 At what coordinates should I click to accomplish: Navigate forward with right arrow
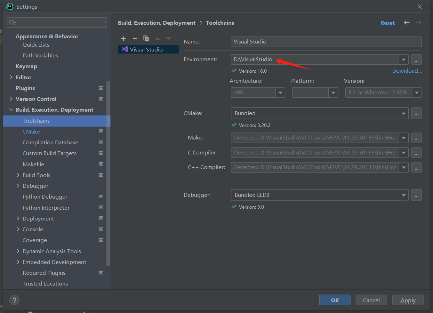pos(418,23)
